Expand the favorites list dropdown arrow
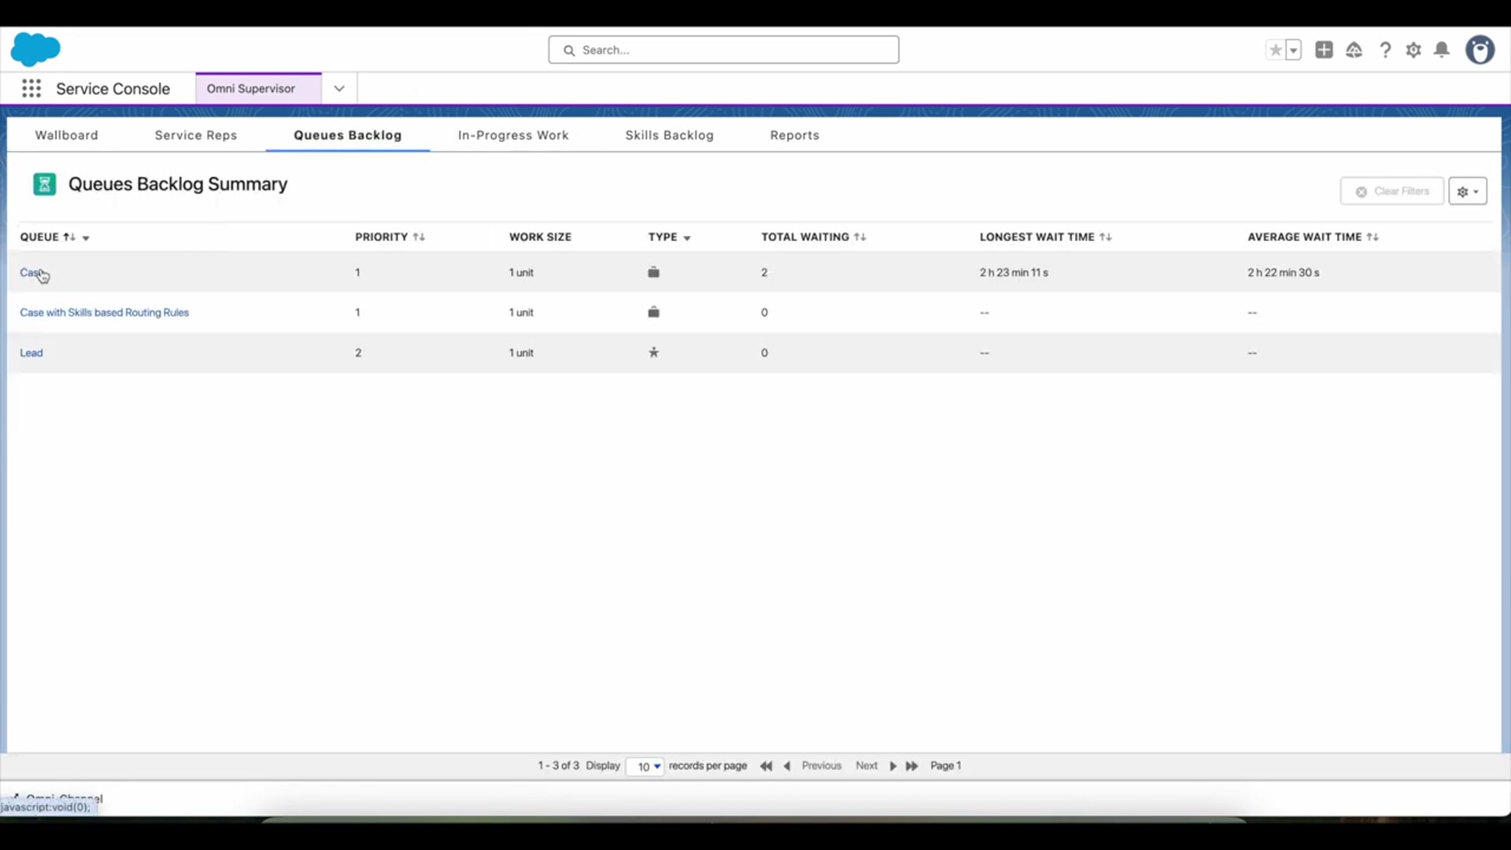The width and height of the screenshot is (1511, 850). click(1293, 50)
